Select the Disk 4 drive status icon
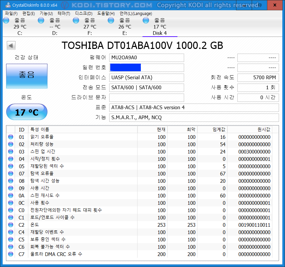 (x=145, y=20)
